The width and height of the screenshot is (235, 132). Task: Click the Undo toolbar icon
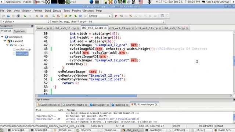tap(25, 16)
